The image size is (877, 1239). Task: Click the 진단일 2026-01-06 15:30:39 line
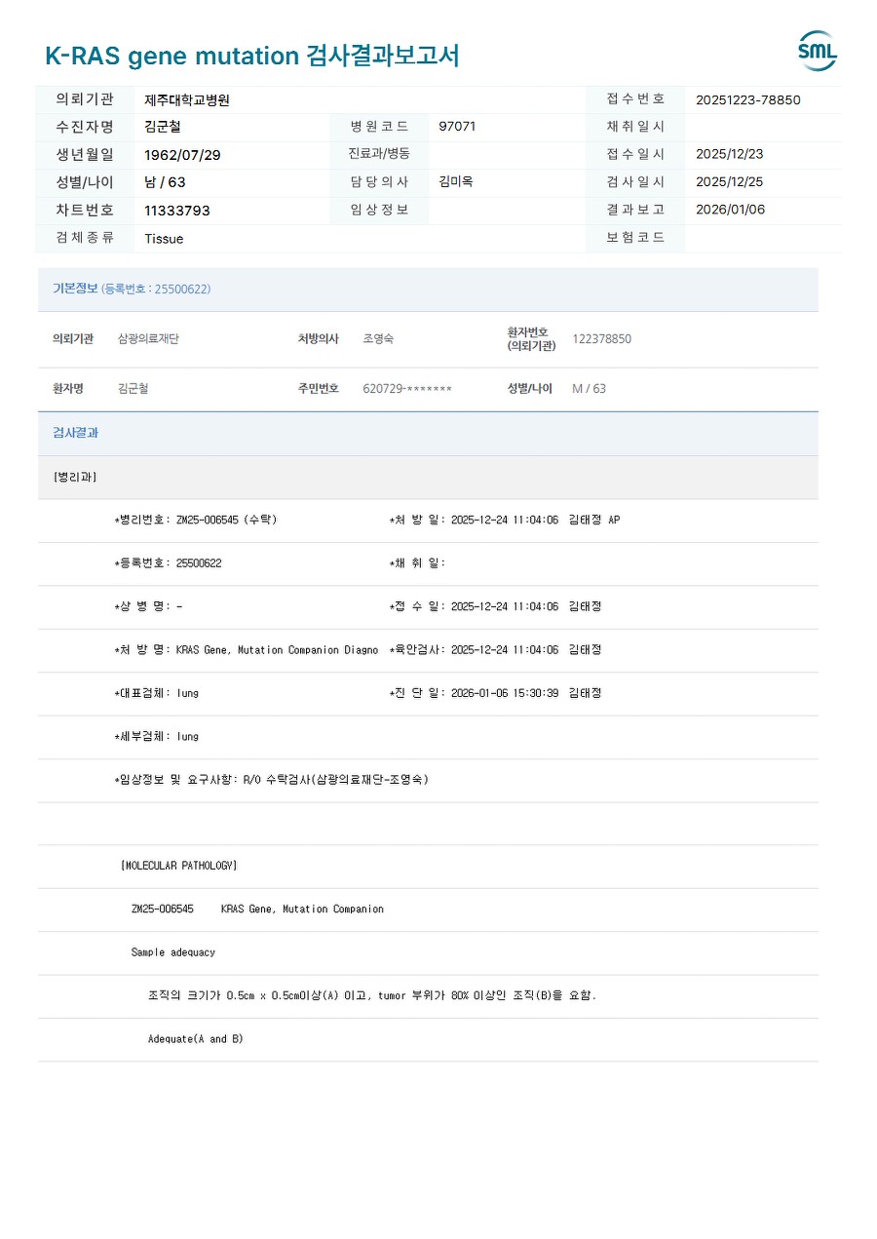[495, 693]
